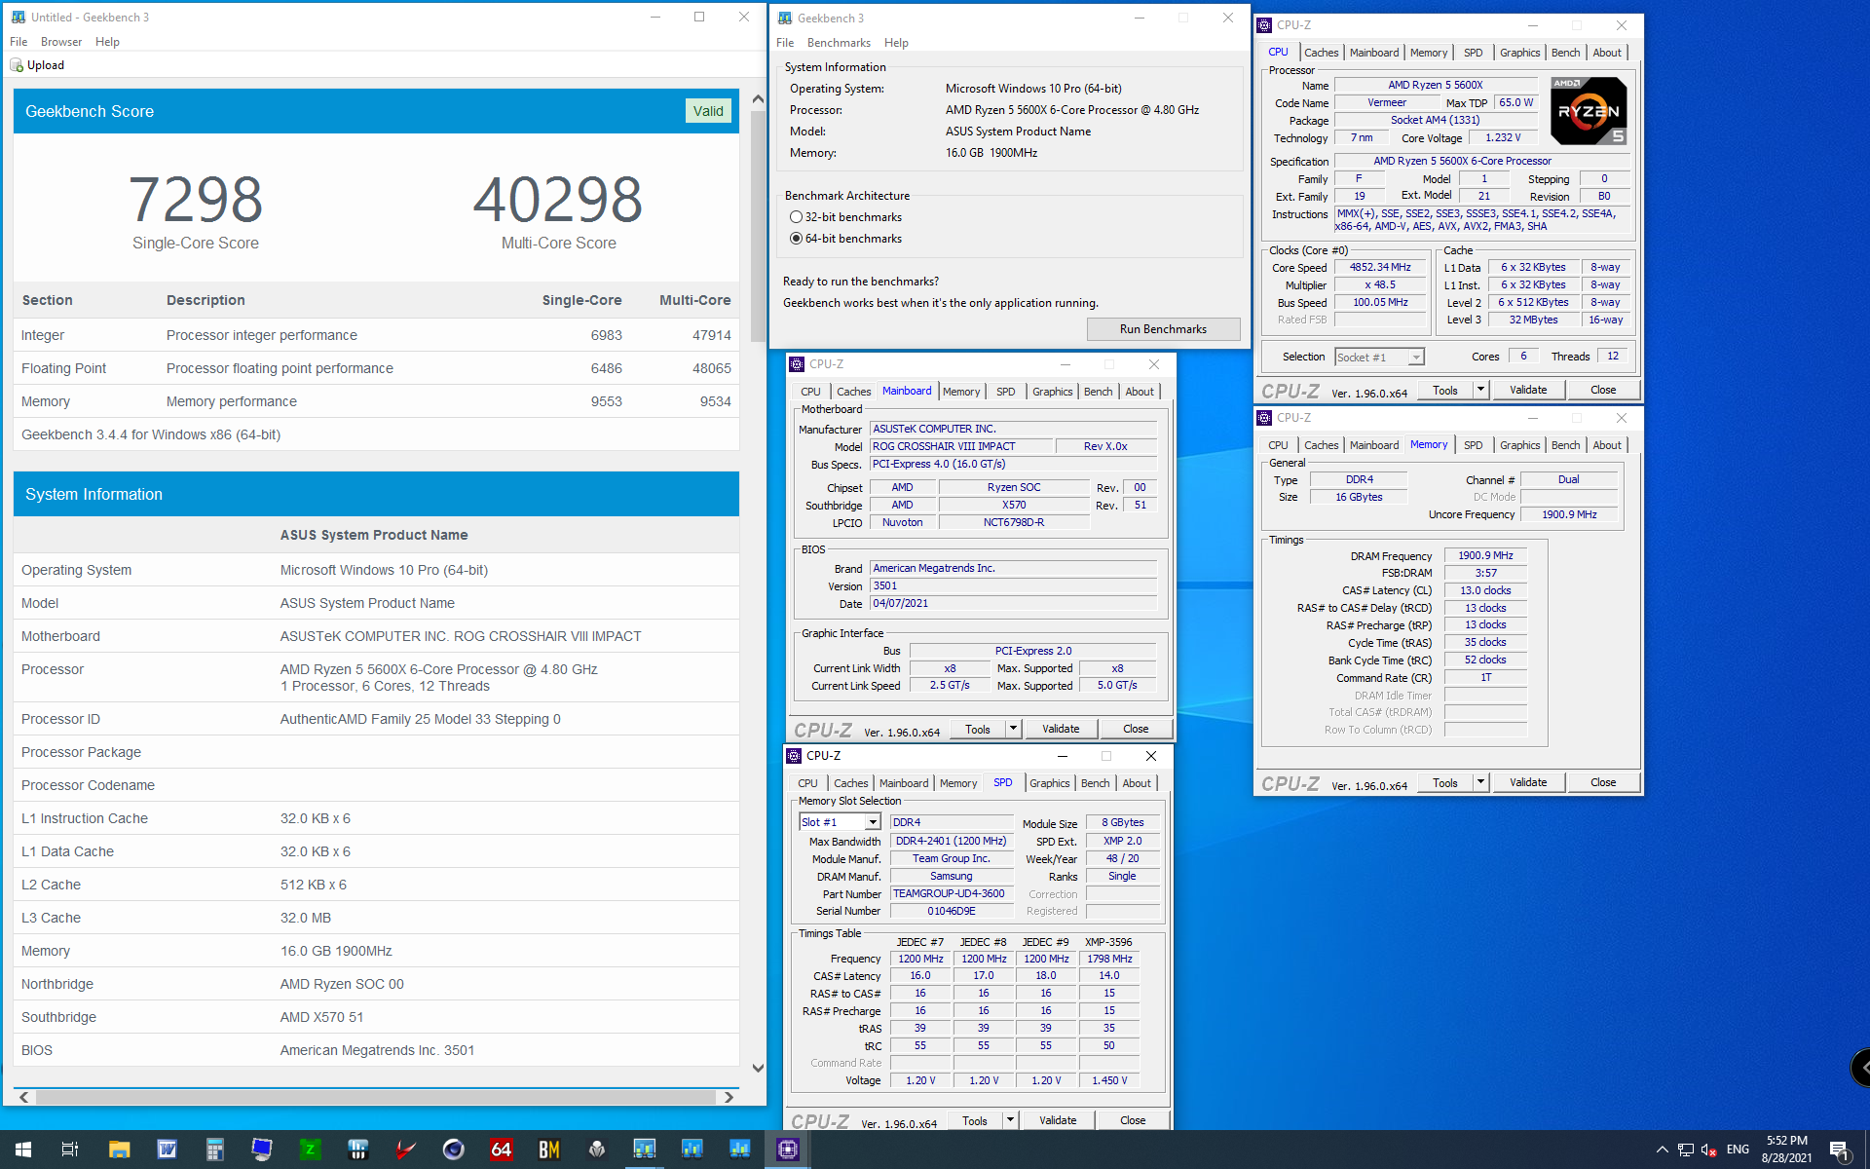Open the Benchmarks menu in Geekbench 3

point(839,43)
